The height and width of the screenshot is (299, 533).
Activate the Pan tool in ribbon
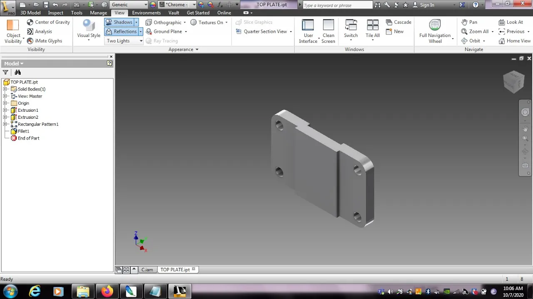point(469,22)
